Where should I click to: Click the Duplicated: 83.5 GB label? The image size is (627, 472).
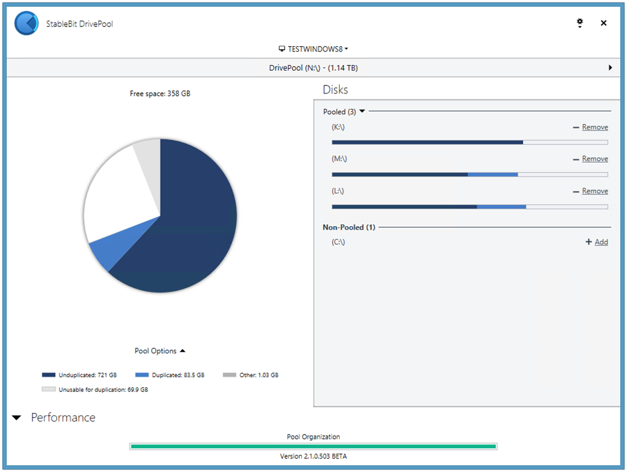178,375
